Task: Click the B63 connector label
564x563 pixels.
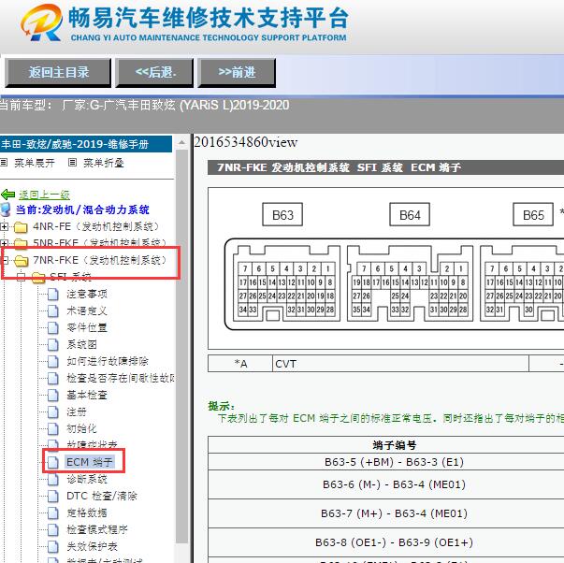Action: tap(282, 215)
